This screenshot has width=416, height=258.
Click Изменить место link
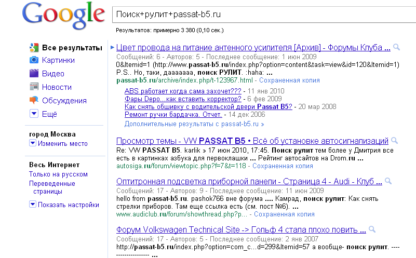63,143
